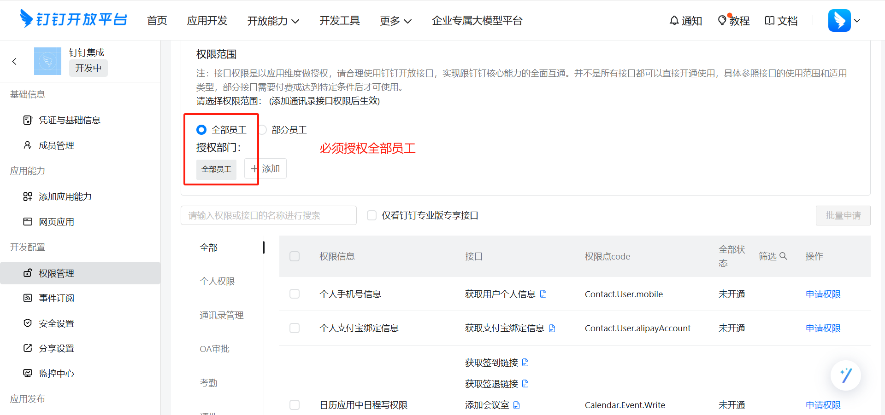Image resolution: width=885 pixels, height=415 pixels.
Task: Open document icon beside 获取签到链接
Action: [525, 363]
